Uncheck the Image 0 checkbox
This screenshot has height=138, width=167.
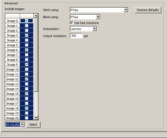coord(26,21)
